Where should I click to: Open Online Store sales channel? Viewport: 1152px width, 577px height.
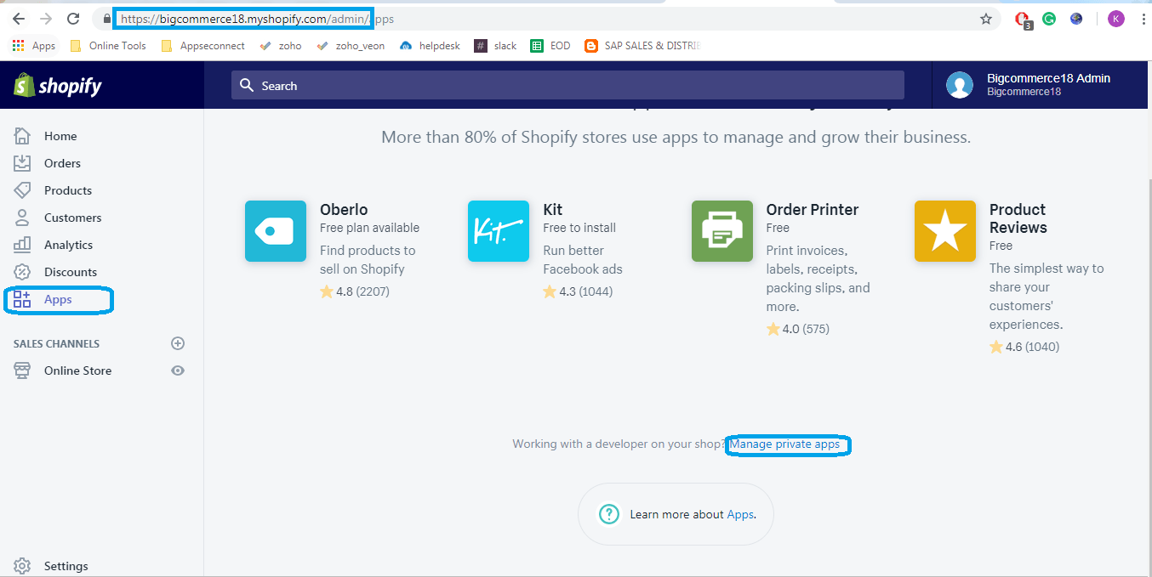pyautogui.click(x=77, y=371)
